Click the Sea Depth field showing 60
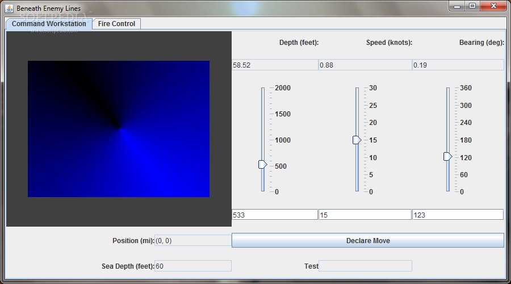 [193, 266]
